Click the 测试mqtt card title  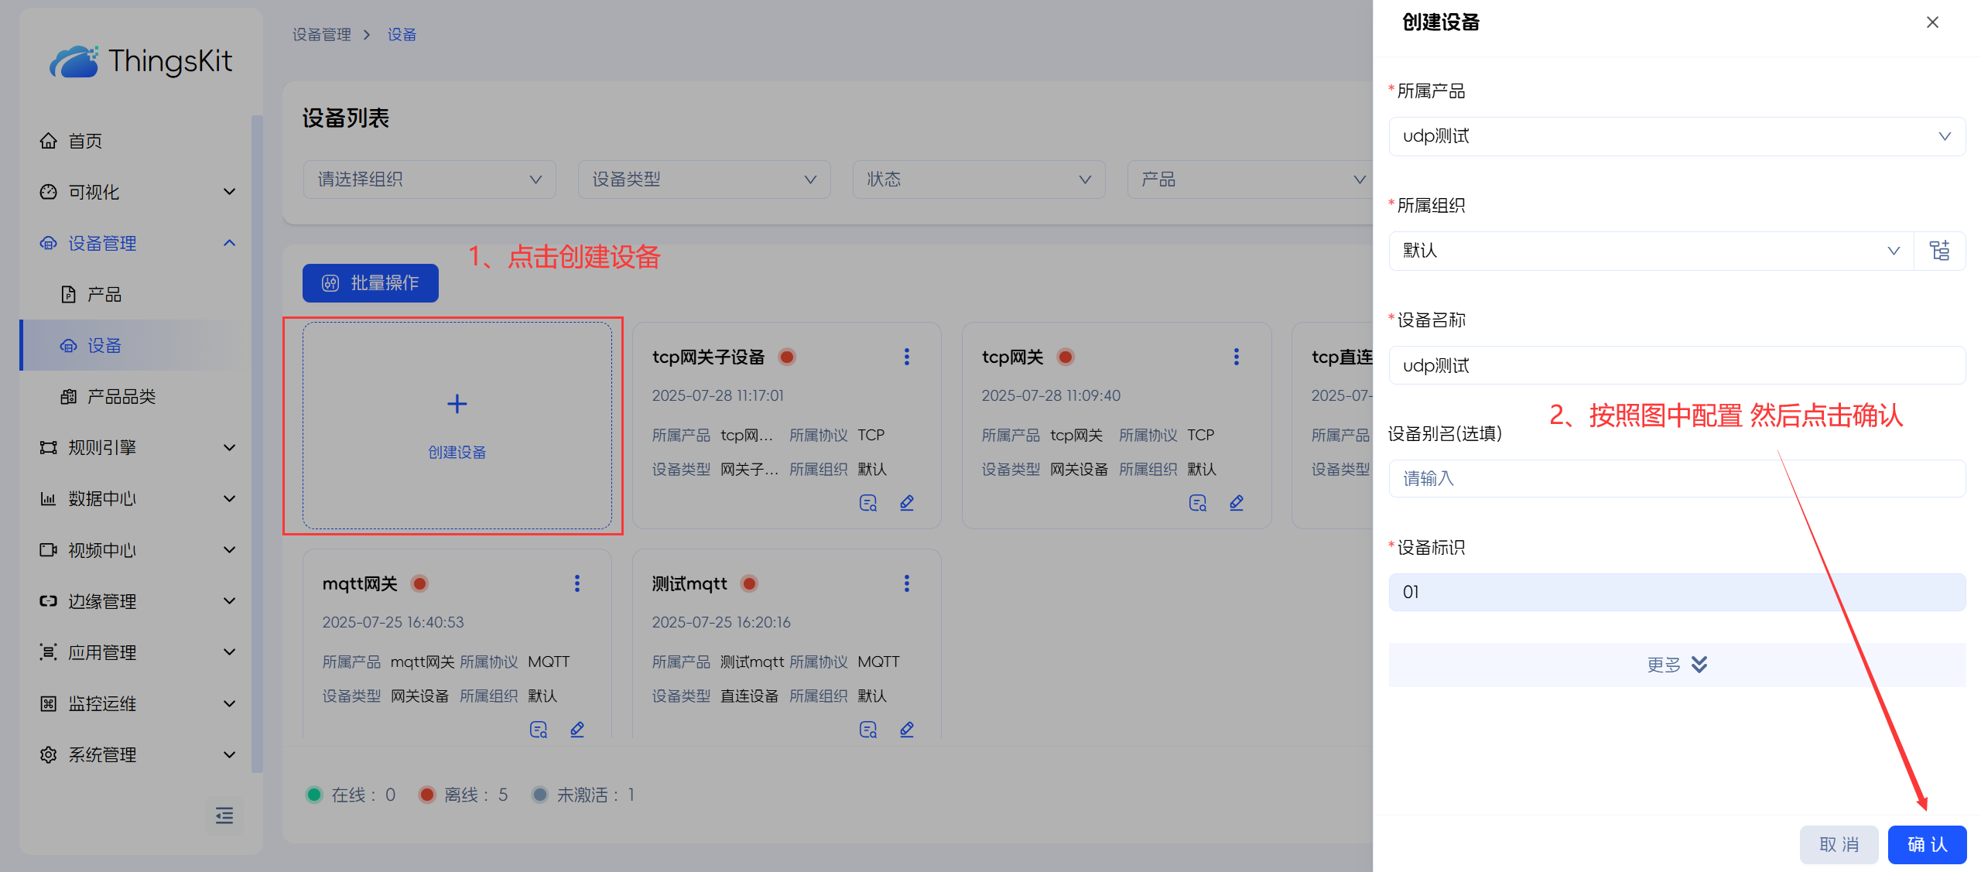[689, 583]
